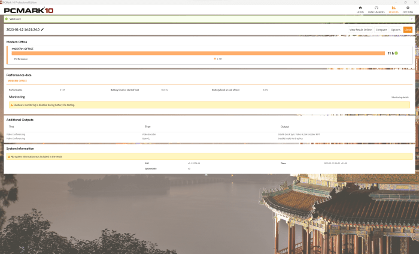This screenshot has width=419, height=254.
Task: Click the SystemInfo version value
Action: pyautogui.click(x=189, y=169)
